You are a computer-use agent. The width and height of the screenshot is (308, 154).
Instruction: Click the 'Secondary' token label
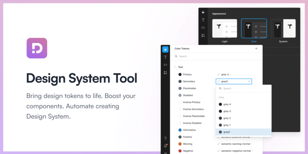(189, 81)
